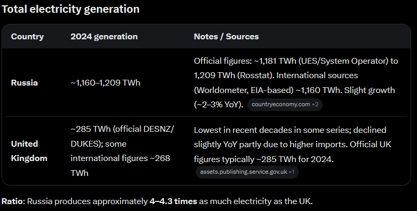Click the '2024 generation' column header
The image size is (417, 211).
[x=104, y=37]
